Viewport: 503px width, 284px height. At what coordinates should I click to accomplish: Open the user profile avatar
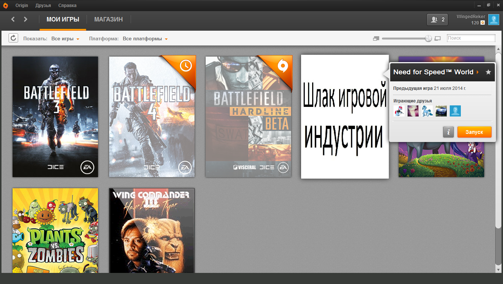[494, 20]
